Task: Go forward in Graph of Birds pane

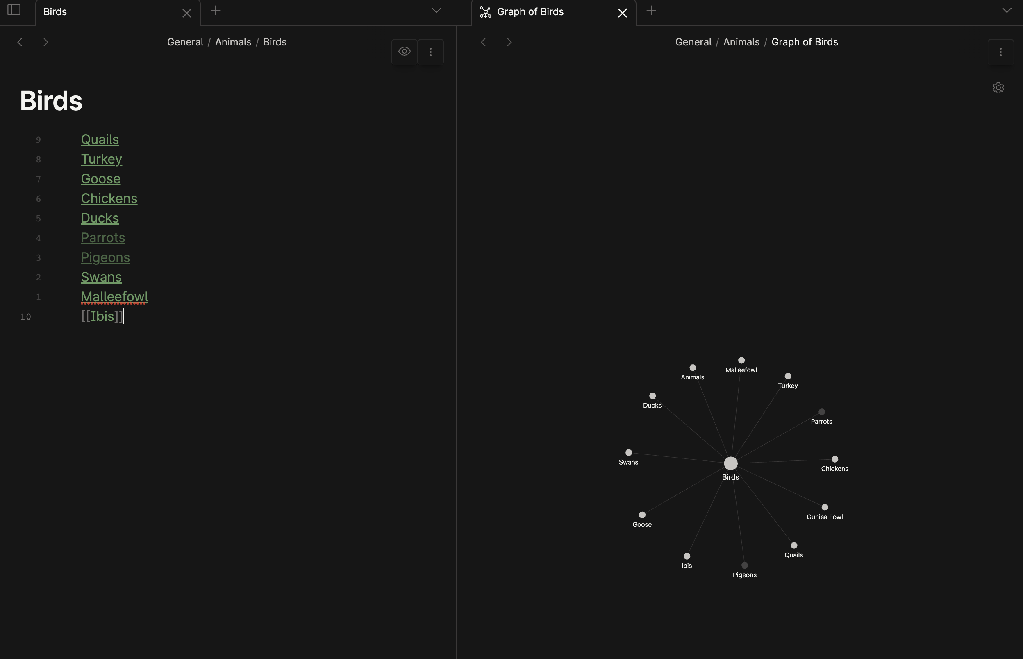Action: pos(509,42)
